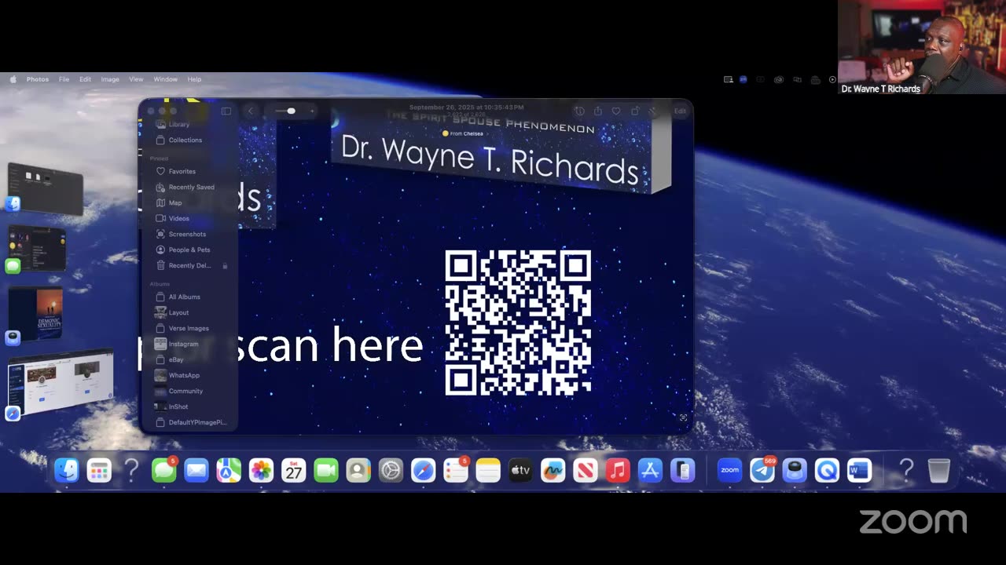
Task: Open Safari from the Dock
Action: [x=423, y=470]
